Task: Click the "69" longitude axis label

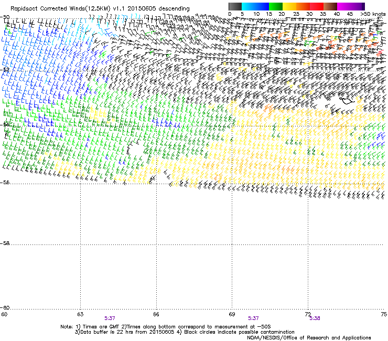Action: (x=232, y=314)
